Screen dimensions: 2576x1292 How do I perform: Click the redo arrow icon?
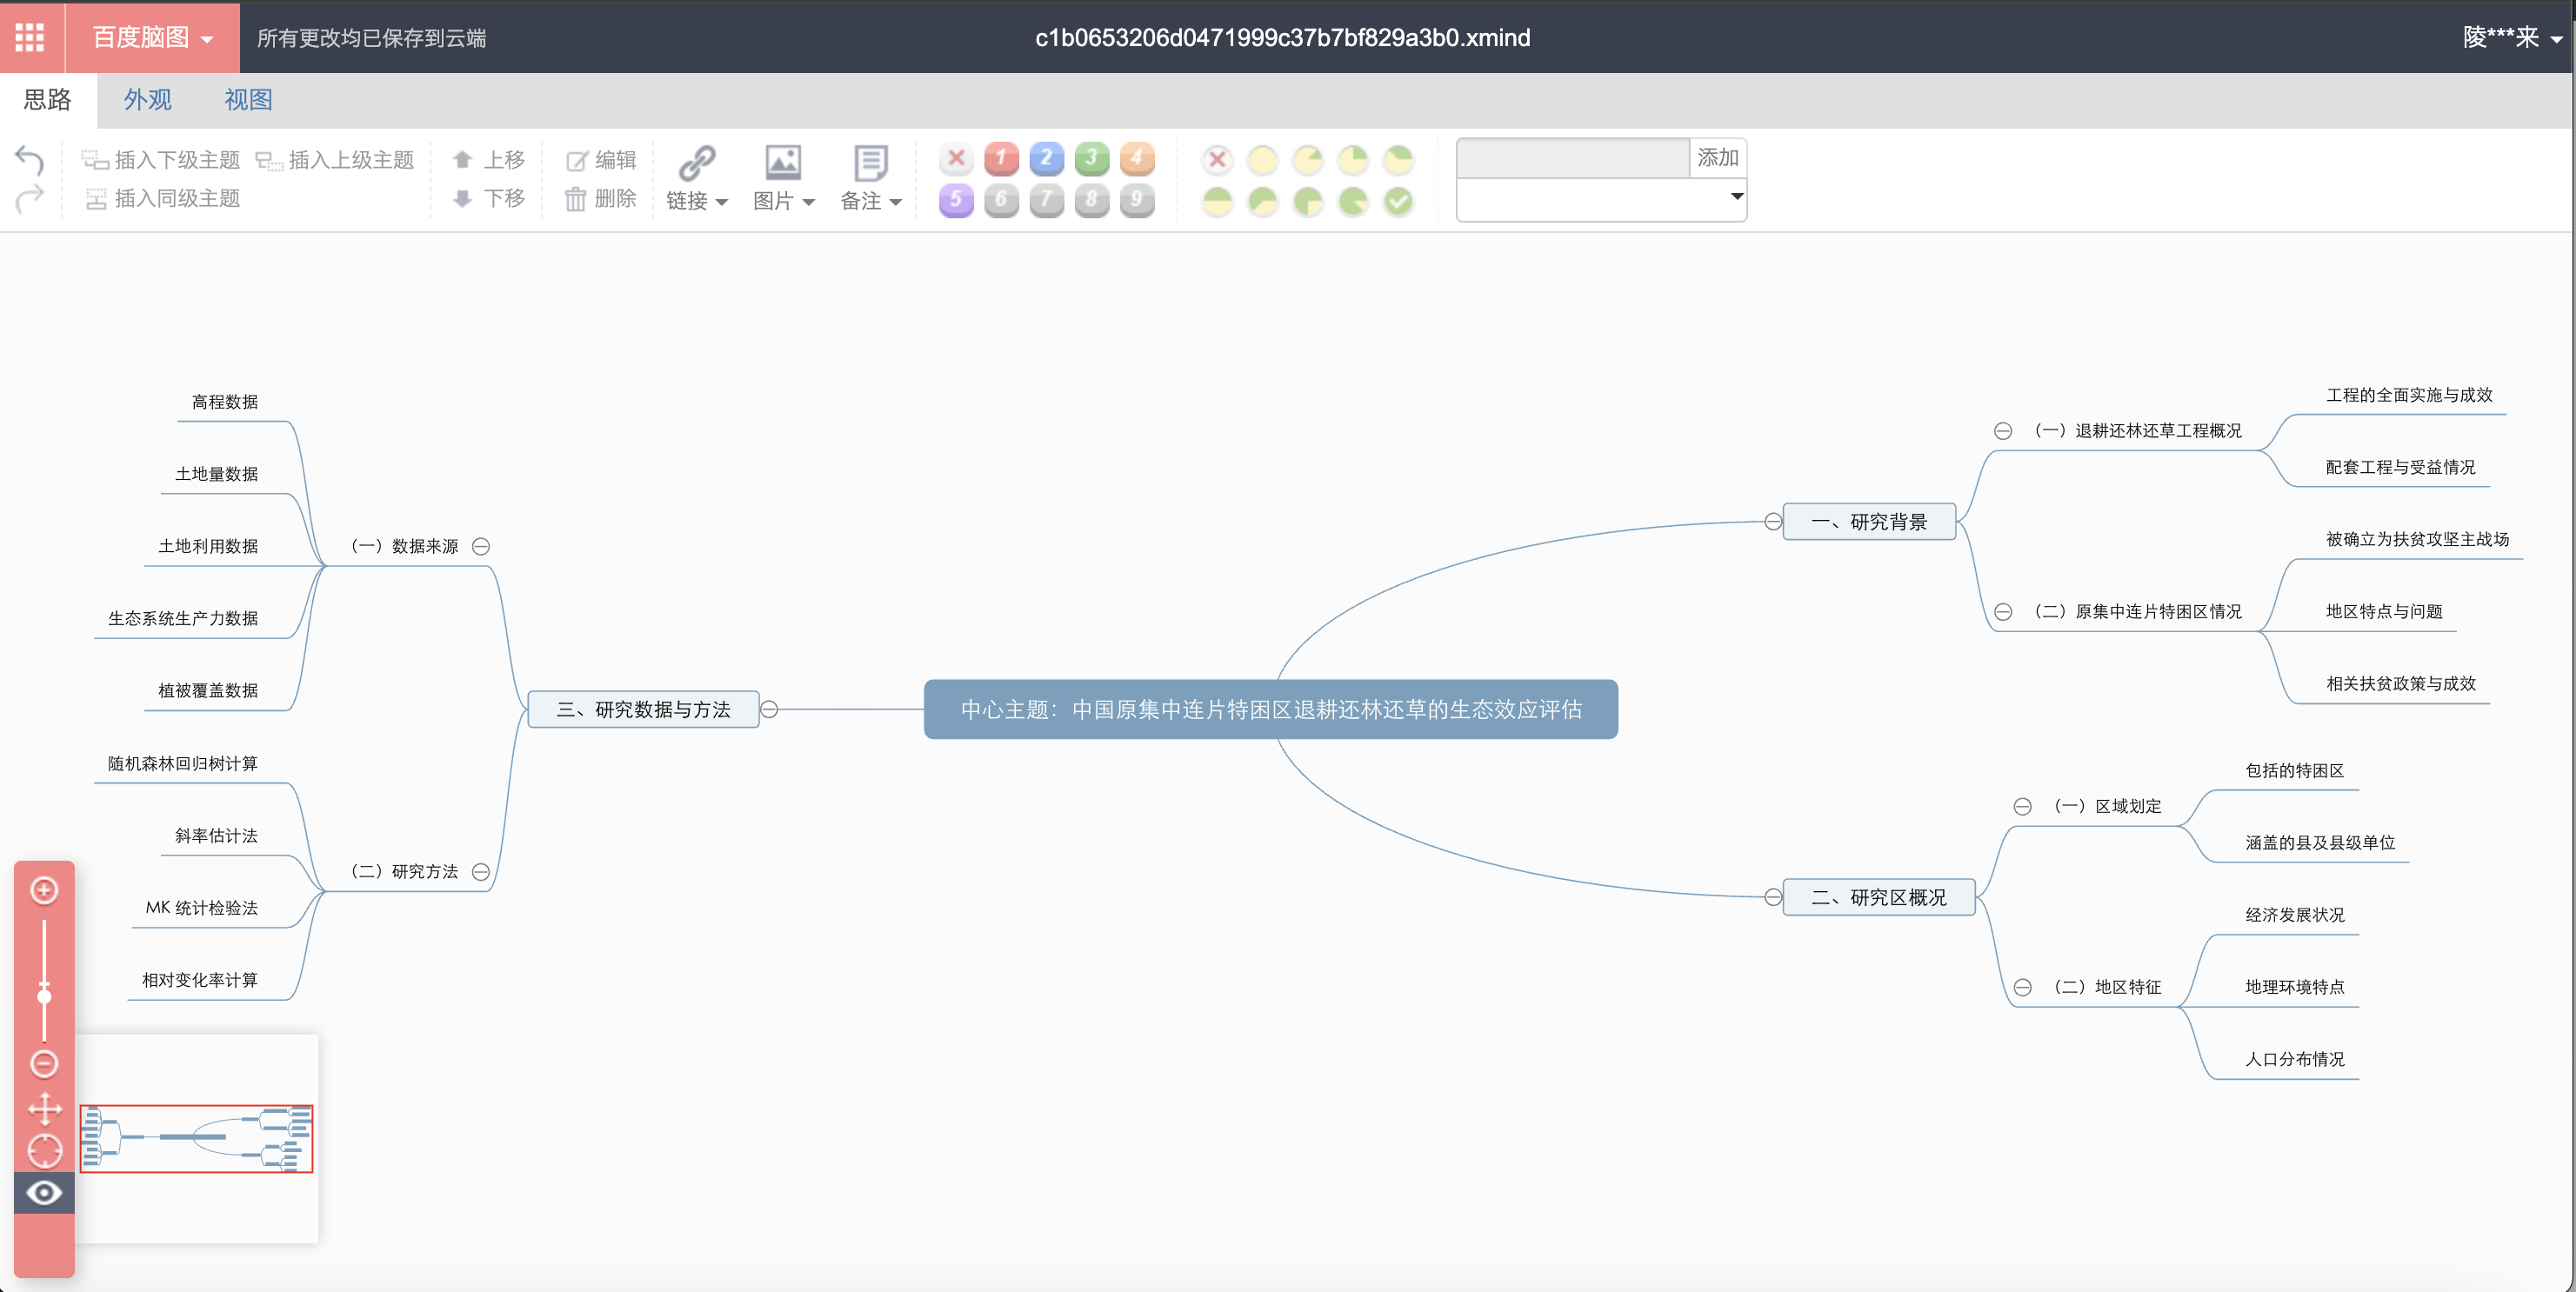point(30,198)
